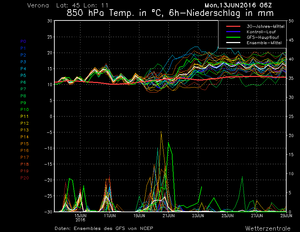Choose the P12 member label
The height and width of the screenshot is (232, 300).
tap(25, 123)
